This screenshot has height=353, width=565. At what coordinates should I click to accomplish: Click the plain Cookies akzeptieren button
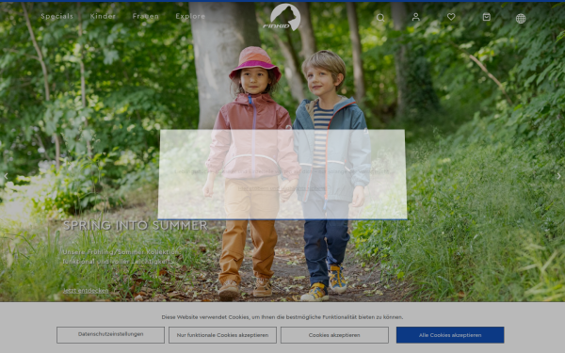pyautogui.click(x=334, y=335)
